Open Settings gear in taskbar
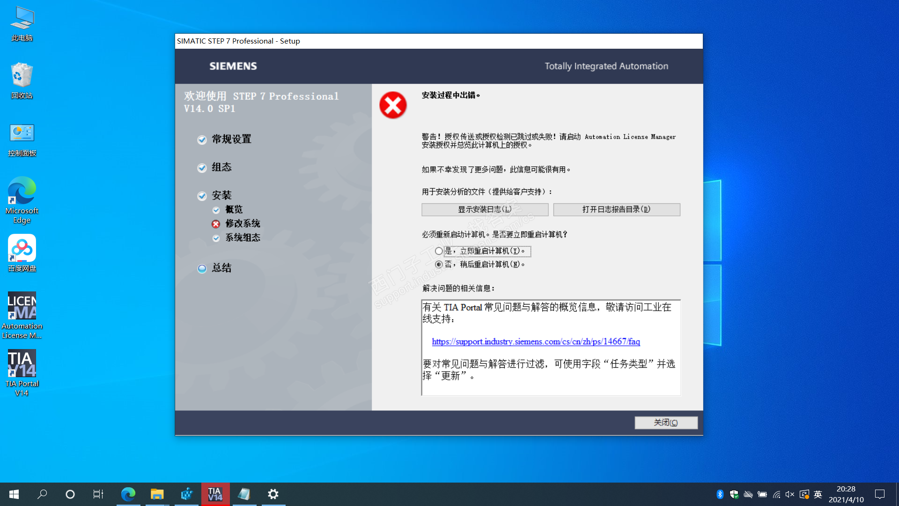Viewport: 899px width, 506px height. 273,494
